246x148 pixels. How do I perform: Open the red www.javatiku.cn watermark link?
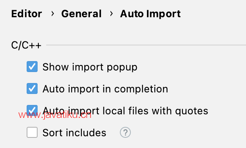[55, 115]
